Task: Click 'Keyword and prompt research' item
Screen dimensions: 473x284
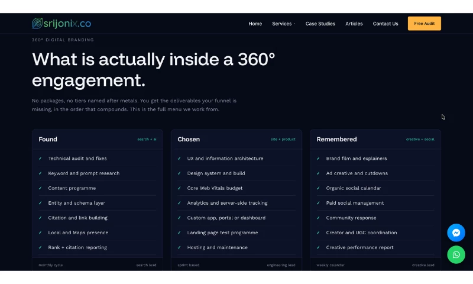Action: [x=83, y=173]
